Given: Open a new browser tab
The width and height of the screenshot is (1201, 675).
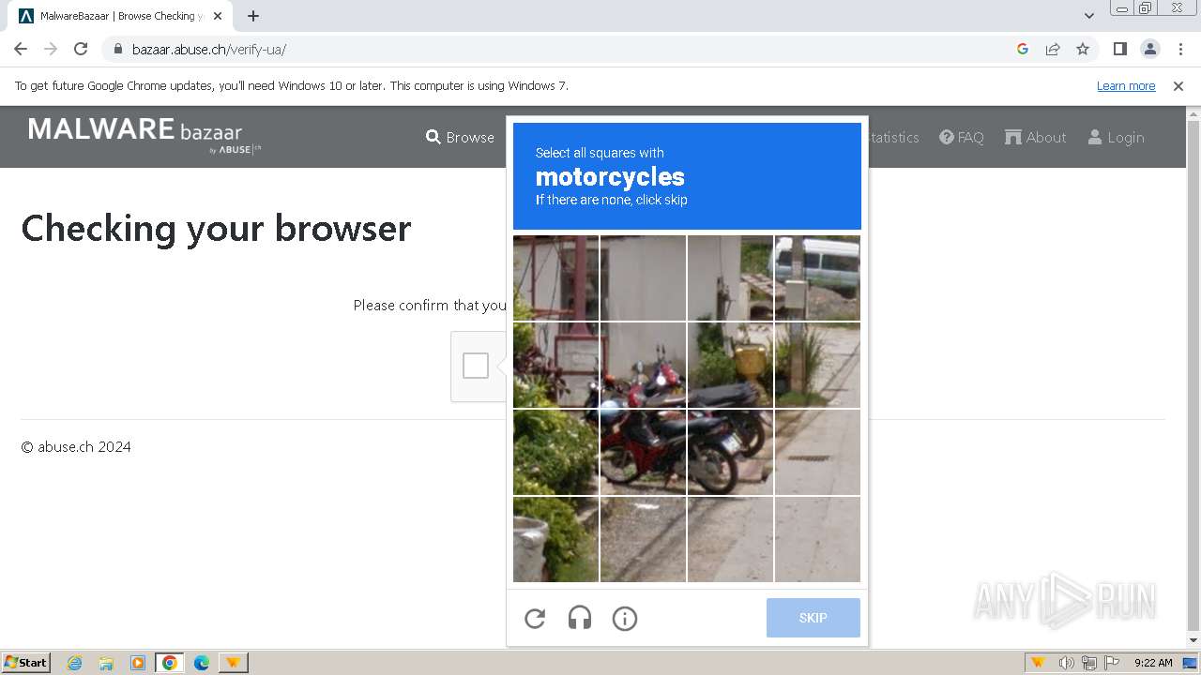Looking at the screenshot, I should pyautogui.click(x=253, y=15).
